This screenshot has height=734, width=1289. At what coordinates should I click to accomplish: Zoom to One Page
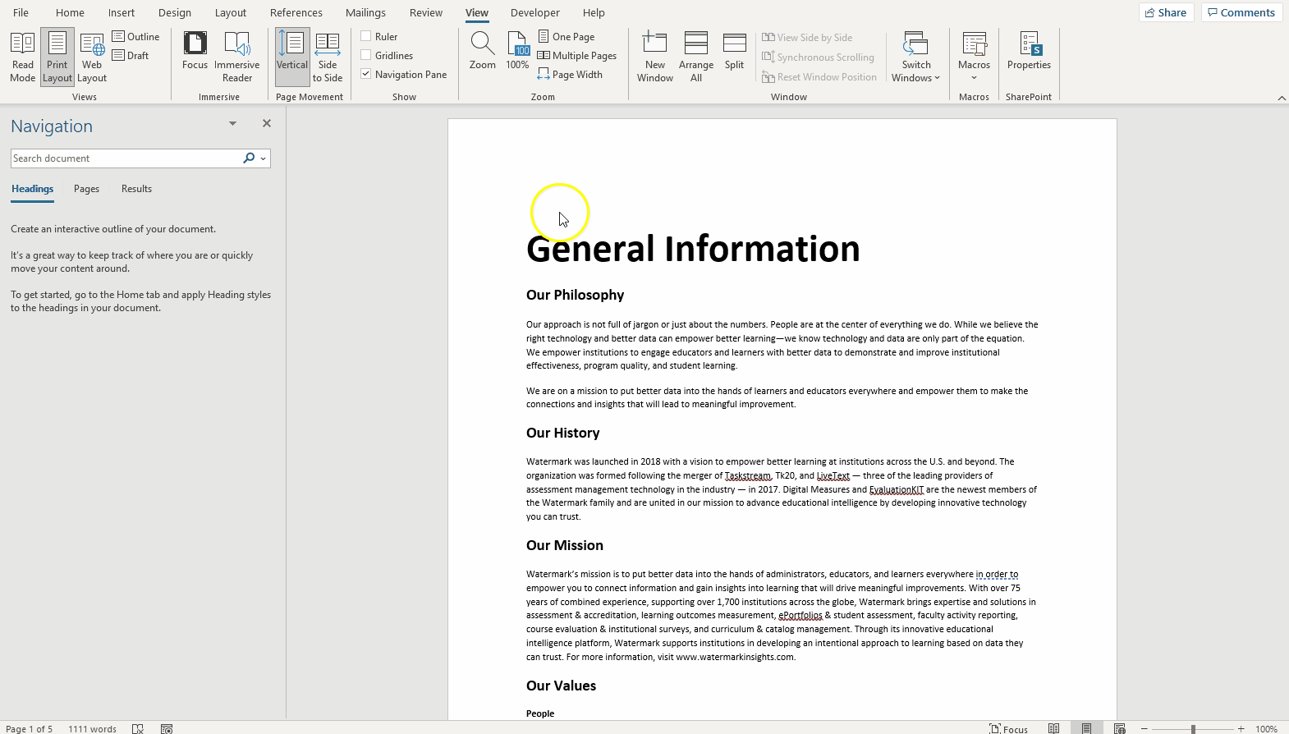pos(567,37)
